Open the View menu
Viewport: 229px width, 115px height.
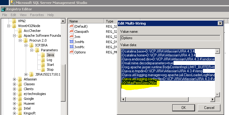23,15
